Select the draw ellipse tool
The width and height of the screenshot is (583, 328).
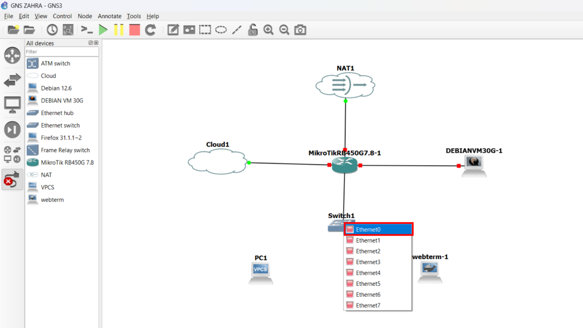point(221,30)
